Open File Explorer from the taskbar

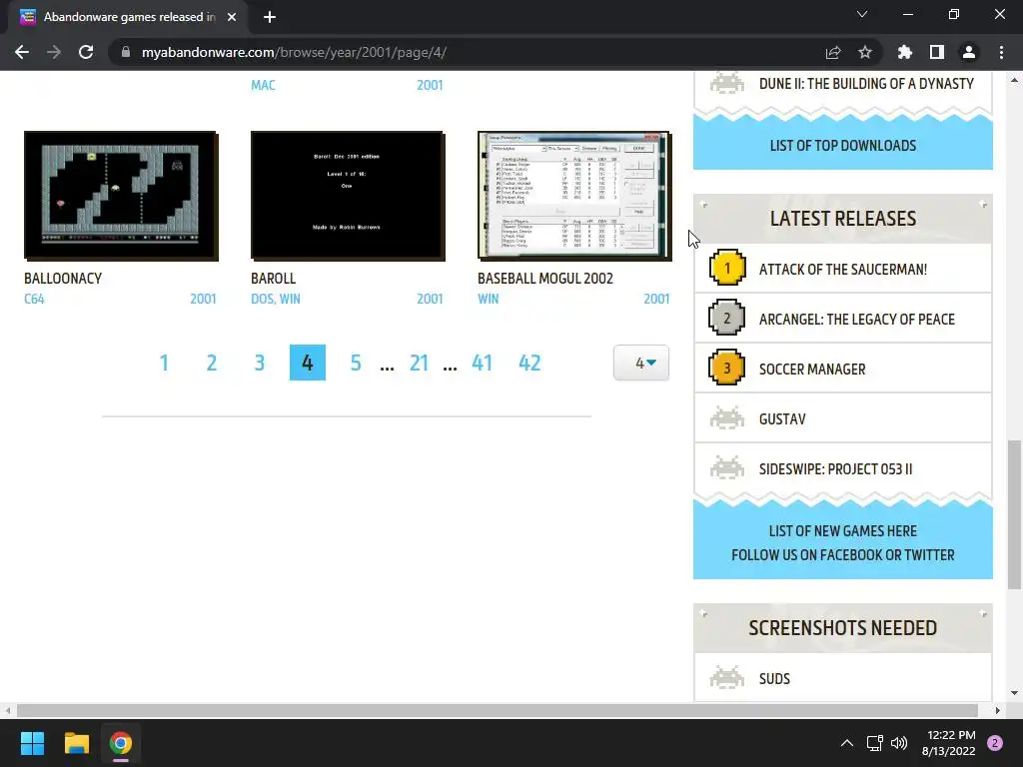(76, 743)
